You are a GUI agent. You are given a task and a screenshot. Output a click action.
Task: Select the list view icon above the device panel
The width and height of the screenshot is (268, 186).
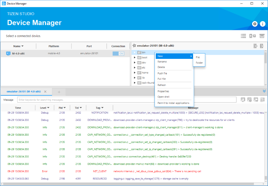[x=243, y=36]
